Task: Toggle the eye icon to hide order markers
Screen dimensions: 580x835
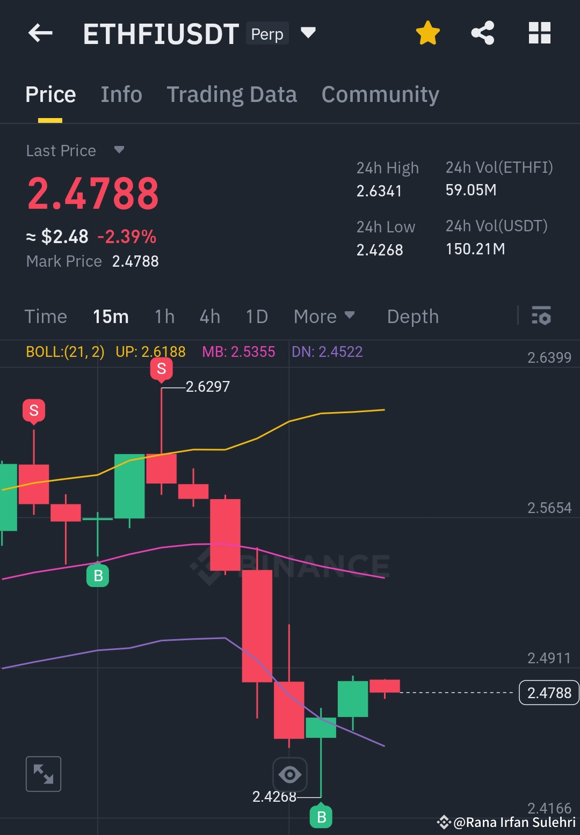Action: coord(290,773)
